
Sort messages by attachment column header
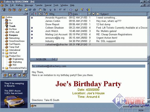(x=40, y=14)
